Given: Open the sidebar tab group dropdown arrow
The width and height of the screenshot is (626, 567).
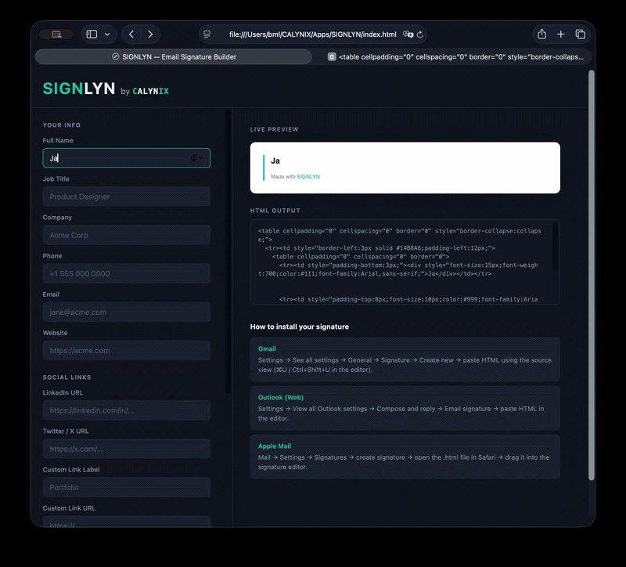Looking at the screenshot, I should pos(107,34).
